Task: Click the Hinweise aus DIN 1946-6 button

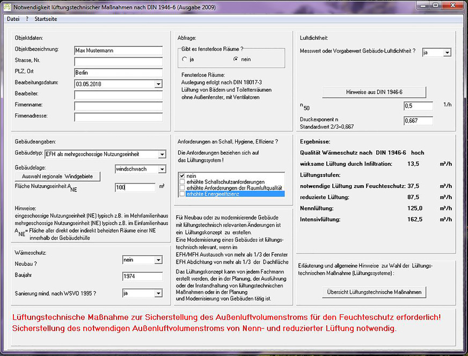Action: (x=374, y=92)
